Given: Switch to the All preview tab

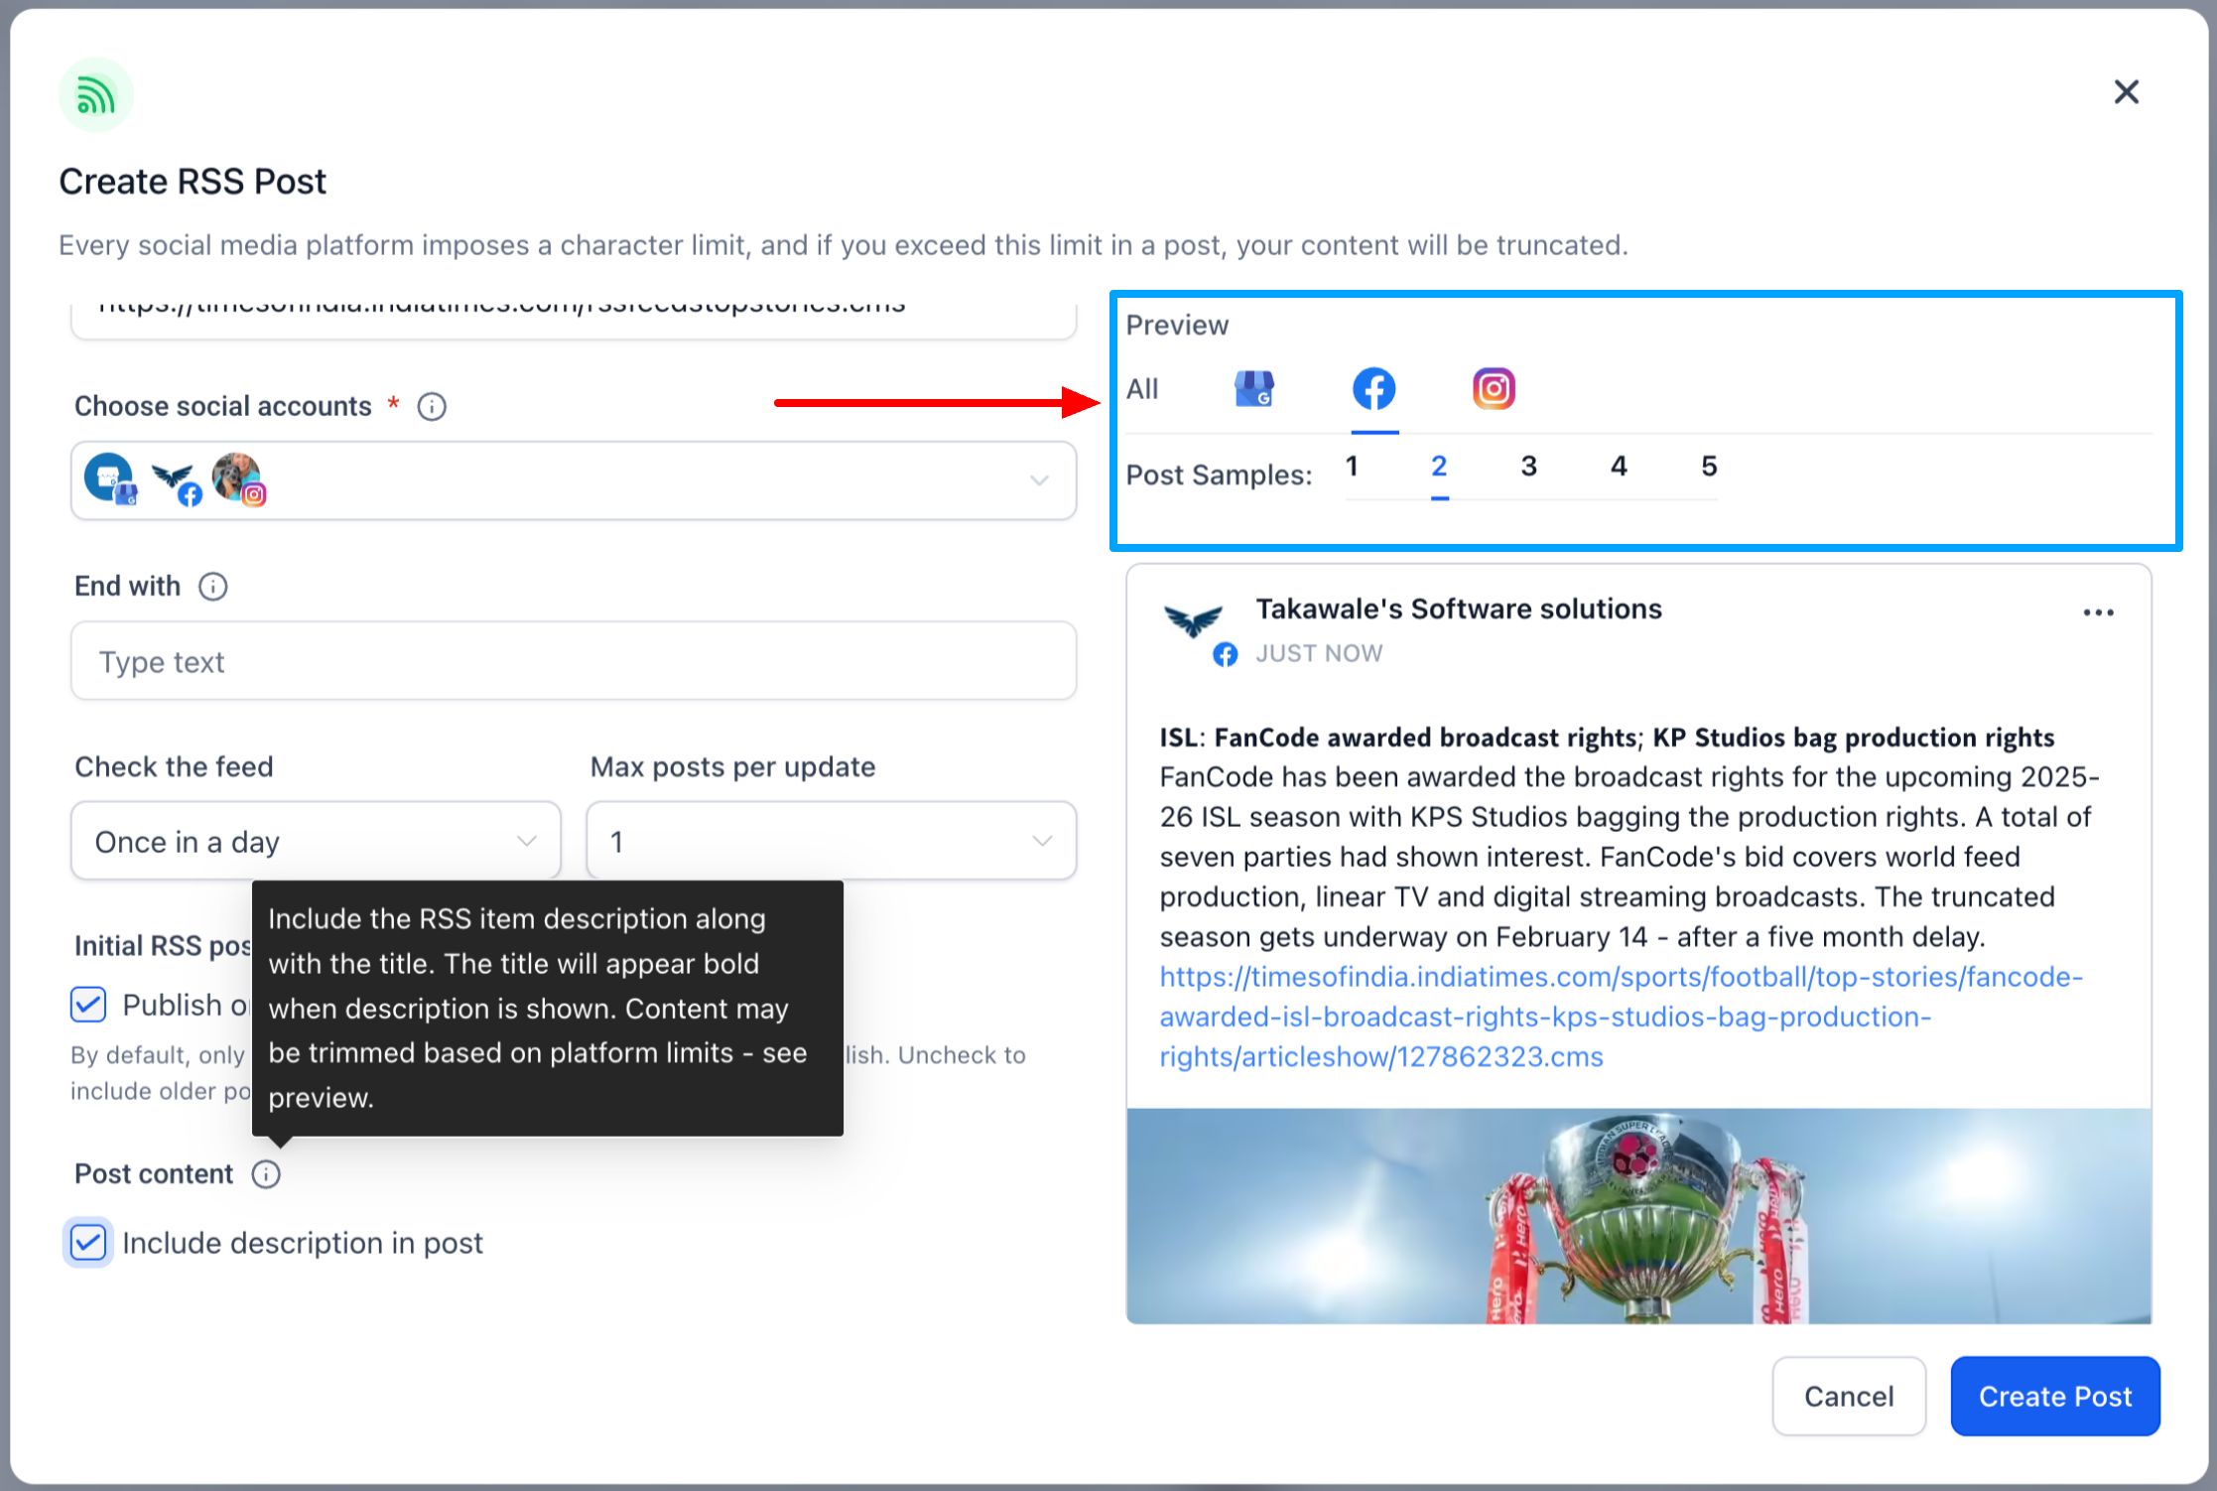Looking at the screenshot, I should point(1142,389).
